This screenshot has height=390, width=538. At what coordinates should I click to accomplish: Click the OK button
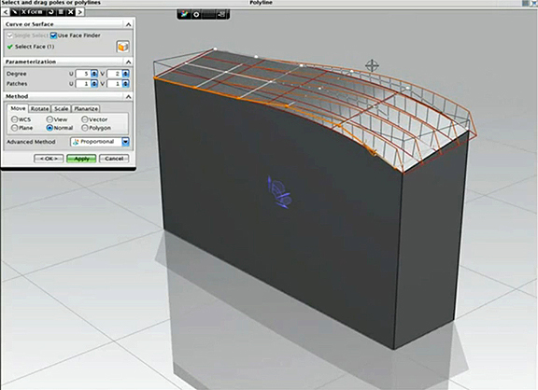point(49,159)
